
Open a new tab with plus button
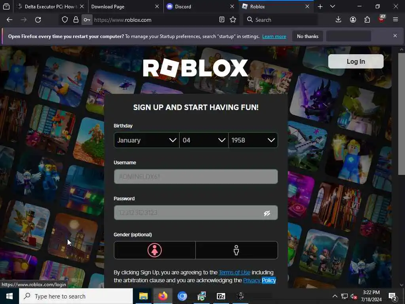pos(320,6)
